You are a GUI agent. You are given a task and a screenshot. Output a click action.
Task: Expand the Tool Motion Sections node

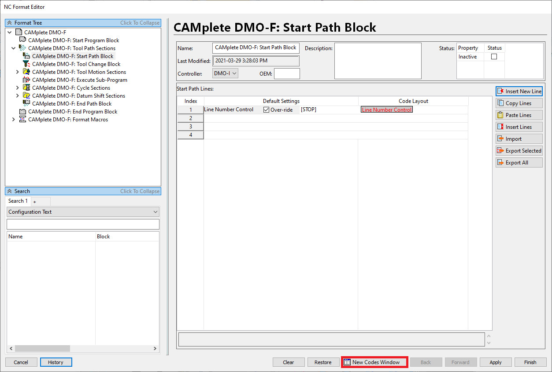tap(18, 72)
